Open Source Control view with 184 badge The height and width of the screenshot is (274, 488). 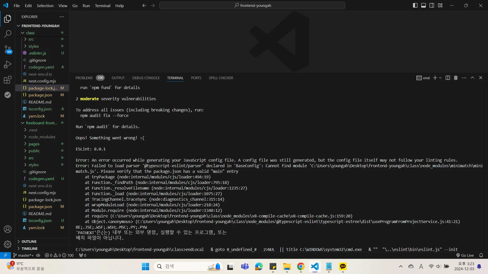[8, 49]
